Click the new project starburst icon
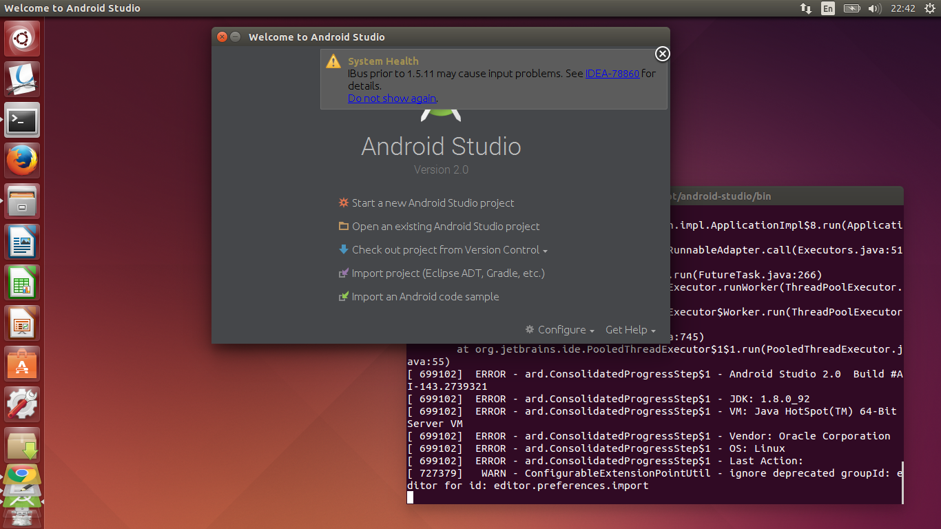Viewport: 941px width, 529px height. coord(344,203)
